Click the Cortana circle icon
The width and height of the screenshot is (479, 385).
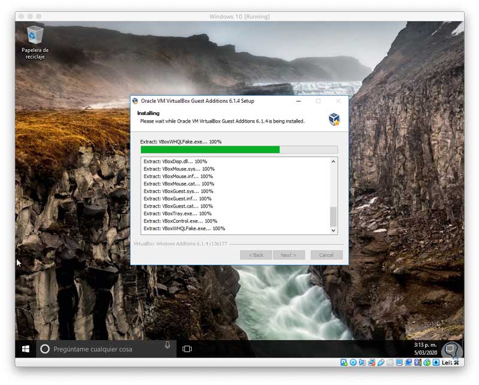coord(45,349)
